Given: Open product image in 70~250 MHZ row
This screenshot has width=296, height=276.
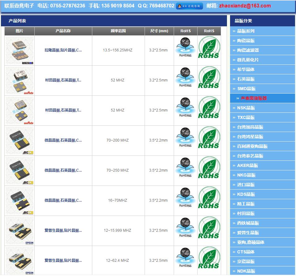Looking at the screenshot, I should (20, 170).
